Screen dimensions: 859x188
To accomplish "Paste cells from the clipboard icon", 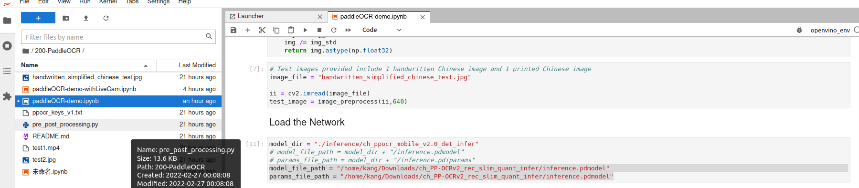I will 291,30.
